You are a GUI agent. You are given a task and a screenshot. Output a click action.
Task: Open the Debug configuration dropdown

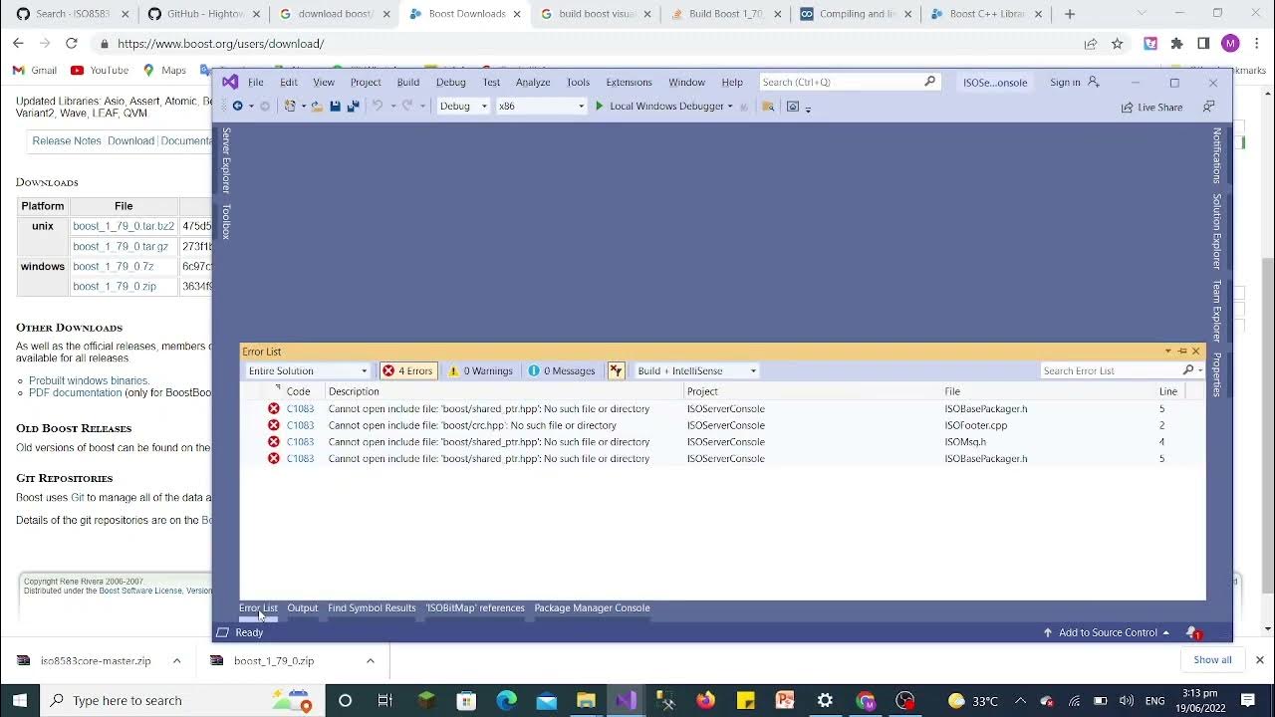pos(463,106)
